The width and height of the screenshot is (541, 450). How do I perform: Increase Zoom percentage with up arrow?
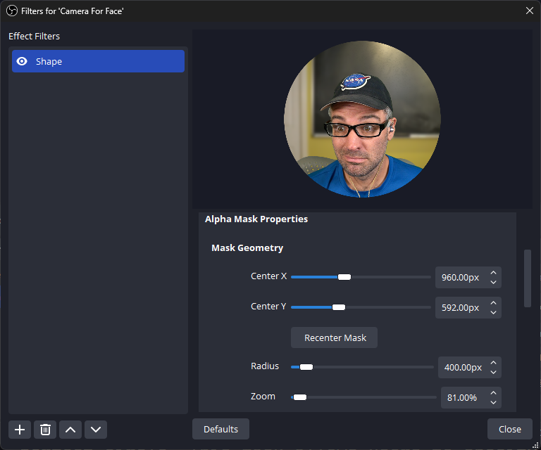coord(493,392)
